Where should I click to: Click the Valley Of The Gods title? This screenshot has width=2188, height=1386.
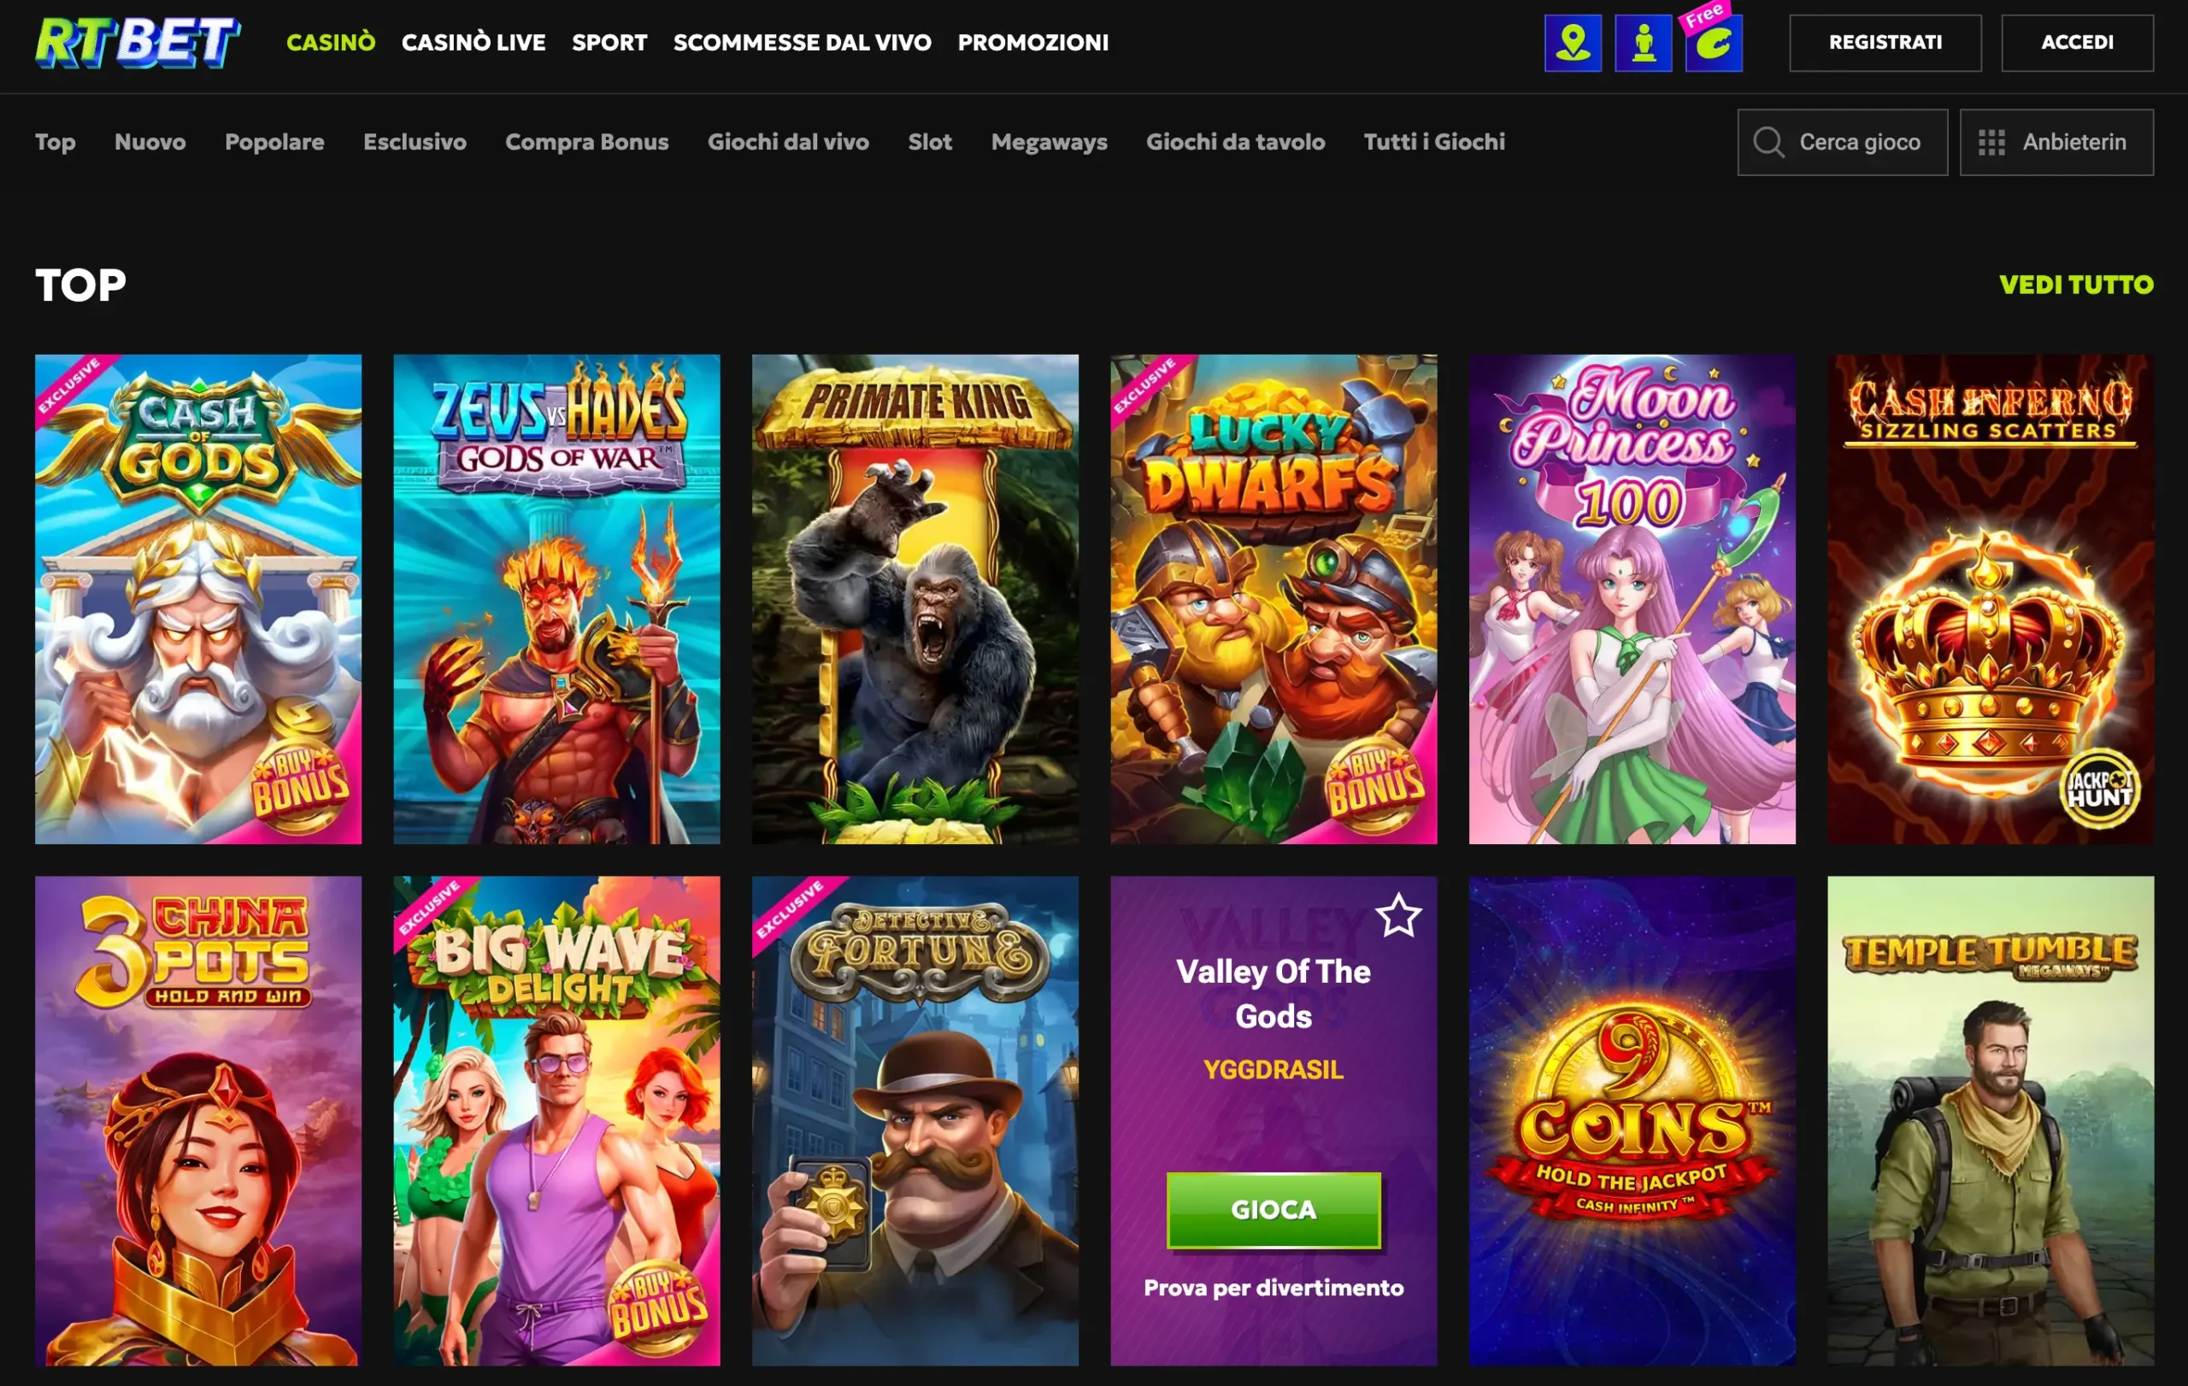coord(1273,994)
